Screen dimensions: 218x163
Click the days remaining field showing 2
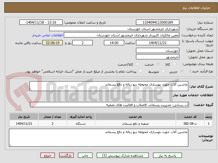(83, 43)
